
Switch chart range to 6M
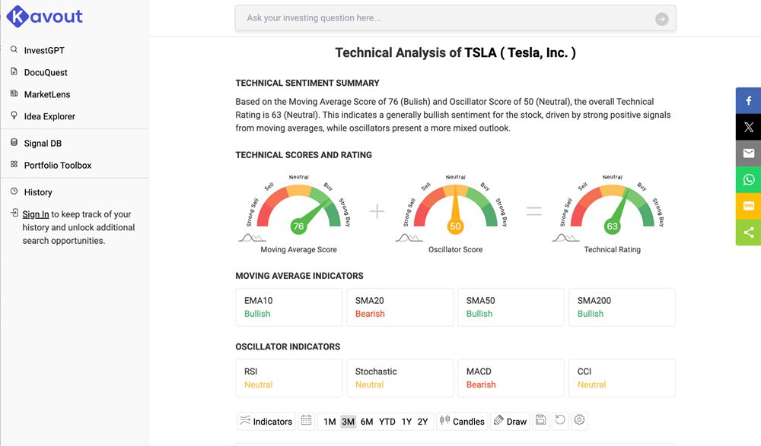pyautogui.click(x=367, y=421)
